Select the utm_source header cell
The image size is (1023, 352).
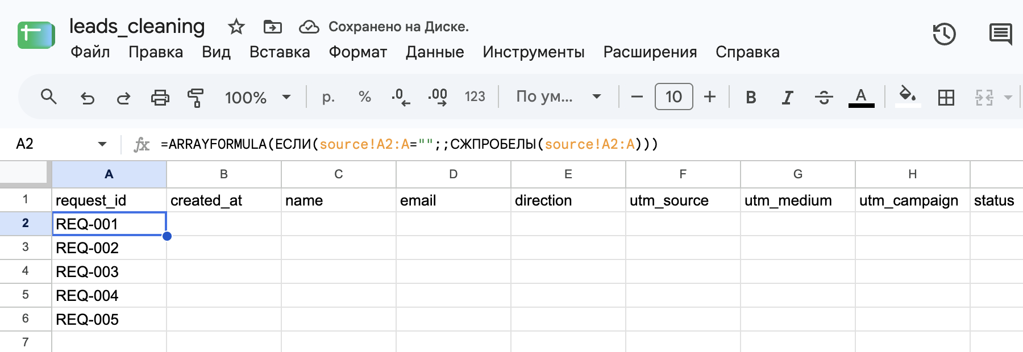[x=683, y=200]
